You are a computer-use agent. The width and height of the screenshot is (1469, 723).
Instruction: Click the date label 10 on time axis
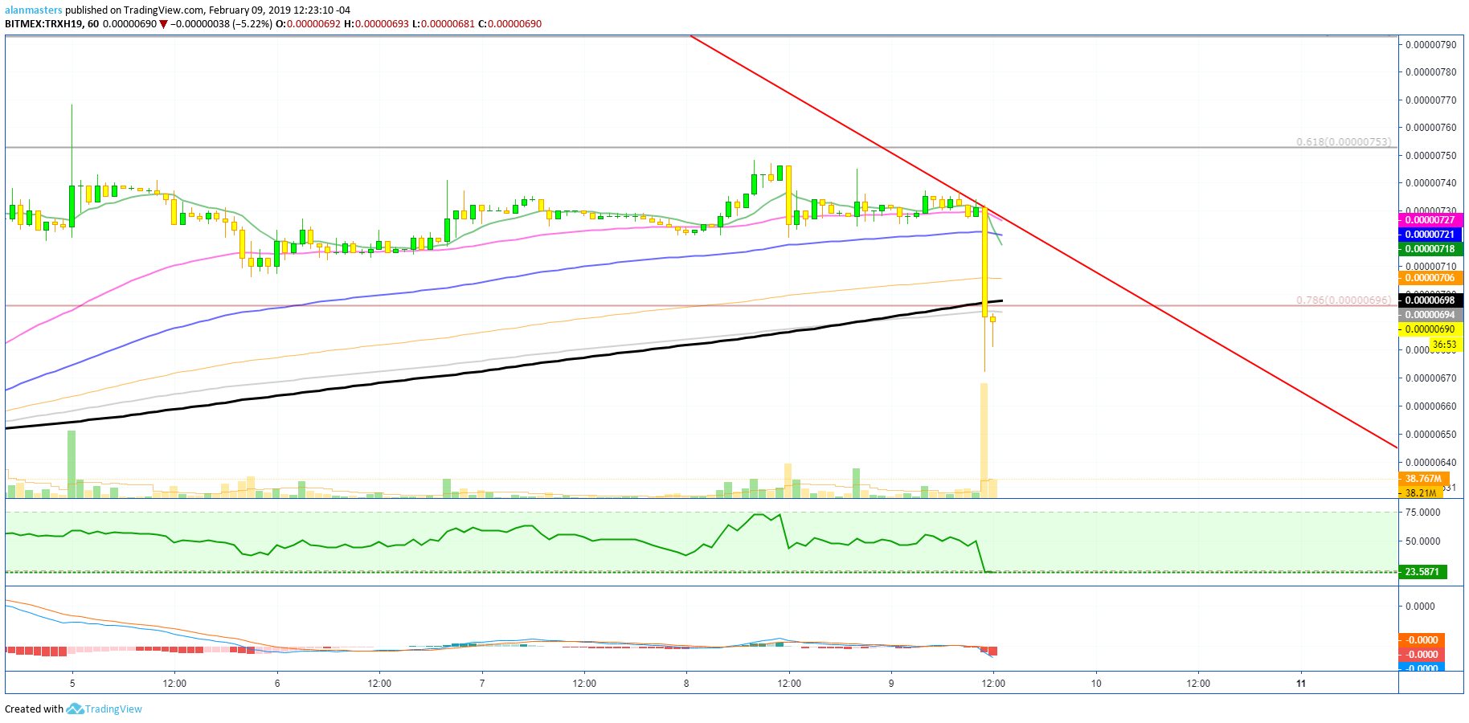click(1096, 684)
